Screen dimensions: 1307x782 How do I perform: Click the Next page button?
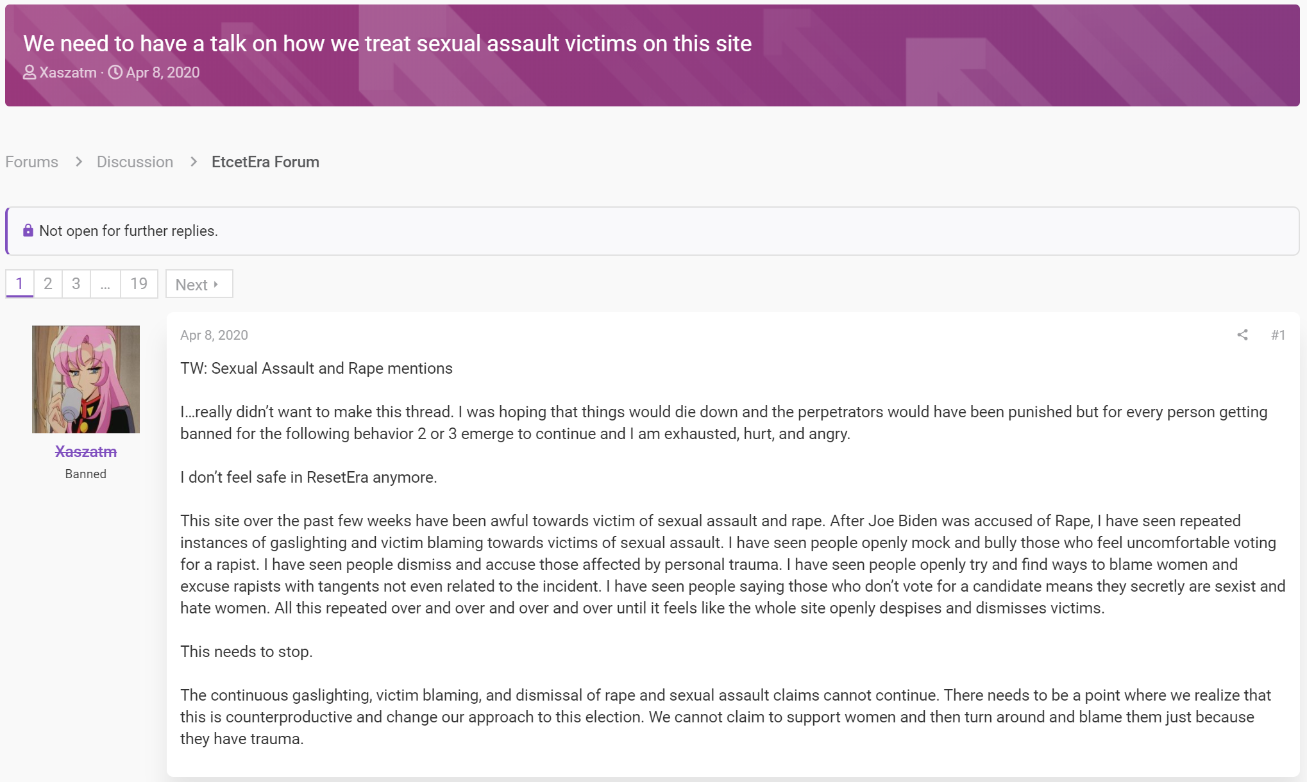(x=199, y=284)
